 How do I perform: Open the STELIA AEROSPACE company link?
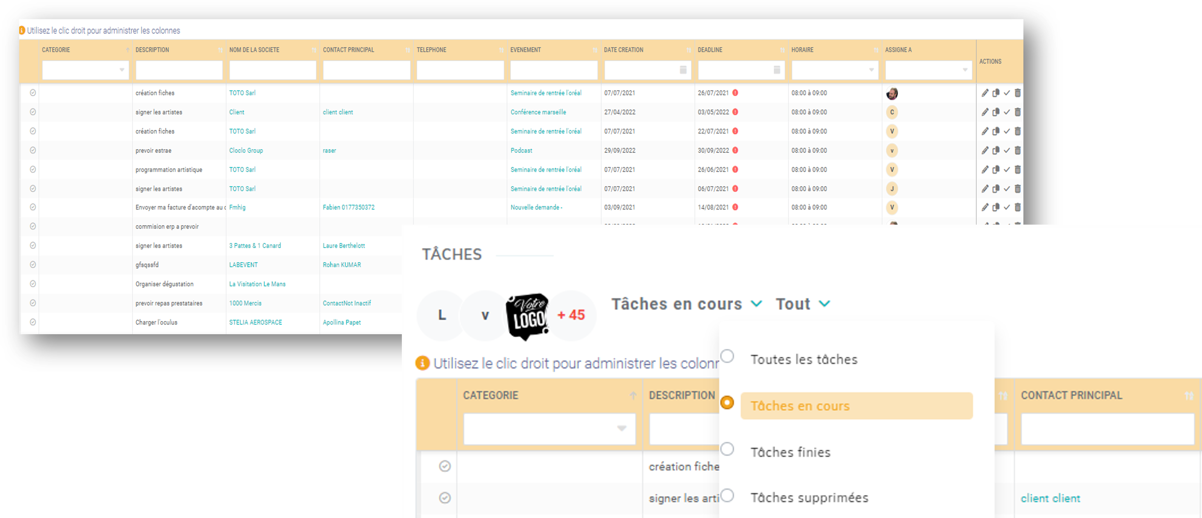click(255, 322)
